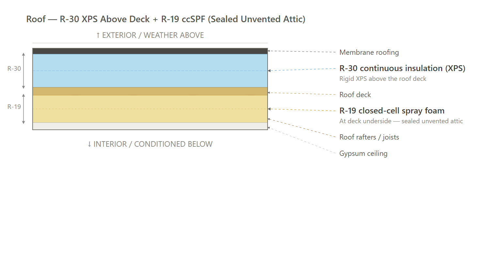Click the dark membrane roofing layer strip

pyautogui.click(x=150, y=51)
